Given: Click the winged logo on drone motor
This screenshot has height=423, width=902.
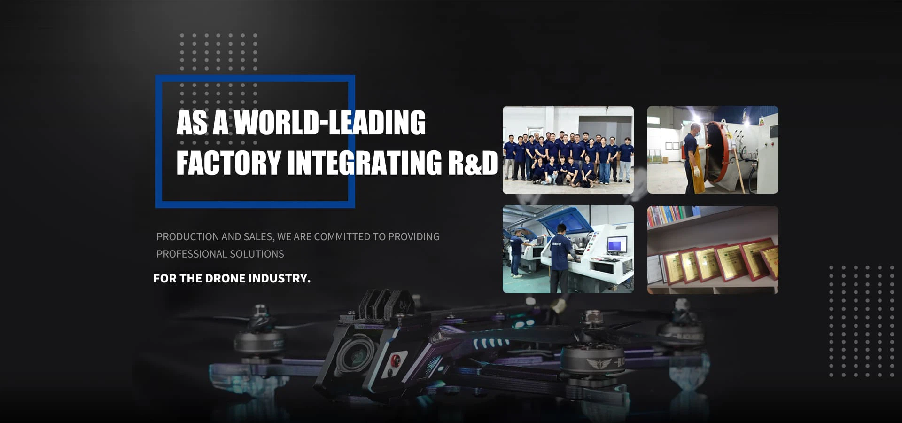Looking at the screenshot, I should 599,363.
